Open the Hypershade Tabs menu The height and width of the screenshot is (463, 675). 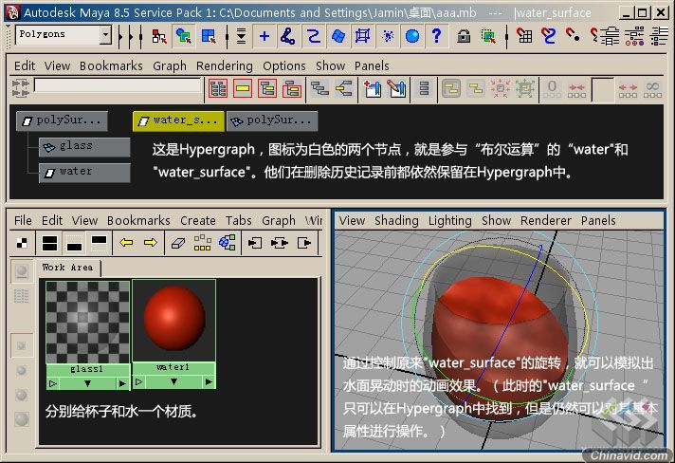tap(239, 220)
